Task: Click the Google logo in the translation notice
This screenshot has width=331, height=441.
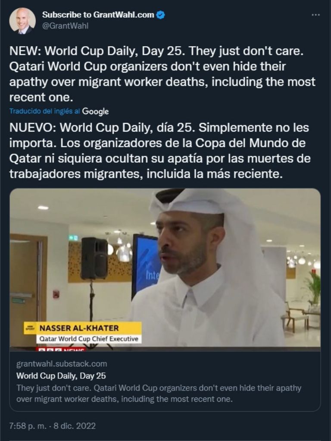Action: coord(95,111)
